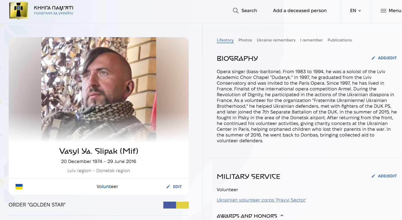Image resolution: width=402 pixels, height=220 pixels.
Task: Click Add a deceased person
Action: click(300, 11)
